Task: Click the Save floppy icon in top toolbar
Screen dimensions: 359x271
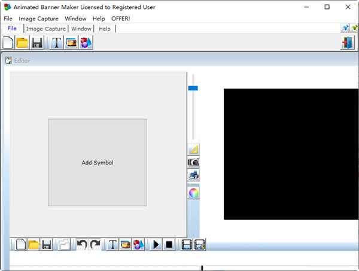Action: point(37,42)
